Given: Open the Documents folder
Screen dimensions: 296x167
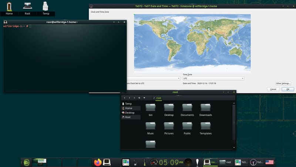Looking at the screenshot, I should [187, 110].
